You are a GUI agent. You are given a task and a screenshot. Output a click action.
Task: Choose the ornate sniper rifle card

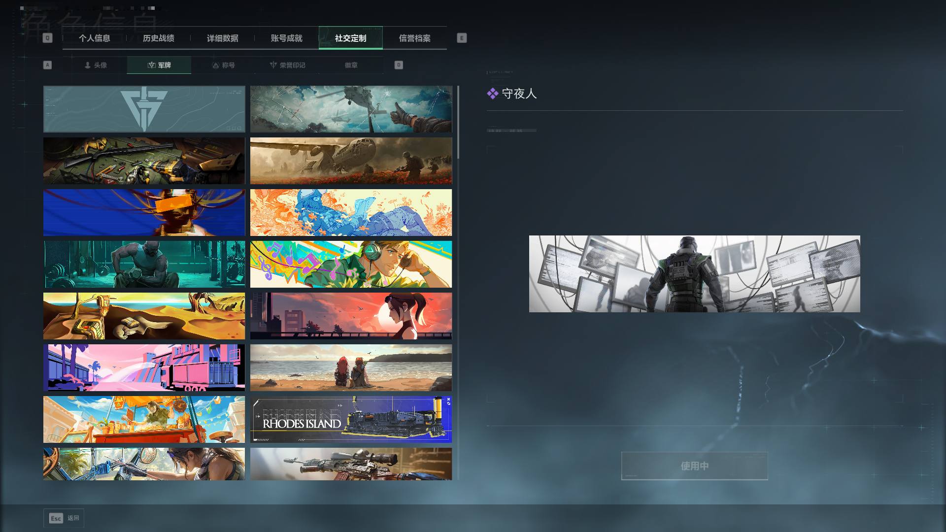(x=351, y=464)
